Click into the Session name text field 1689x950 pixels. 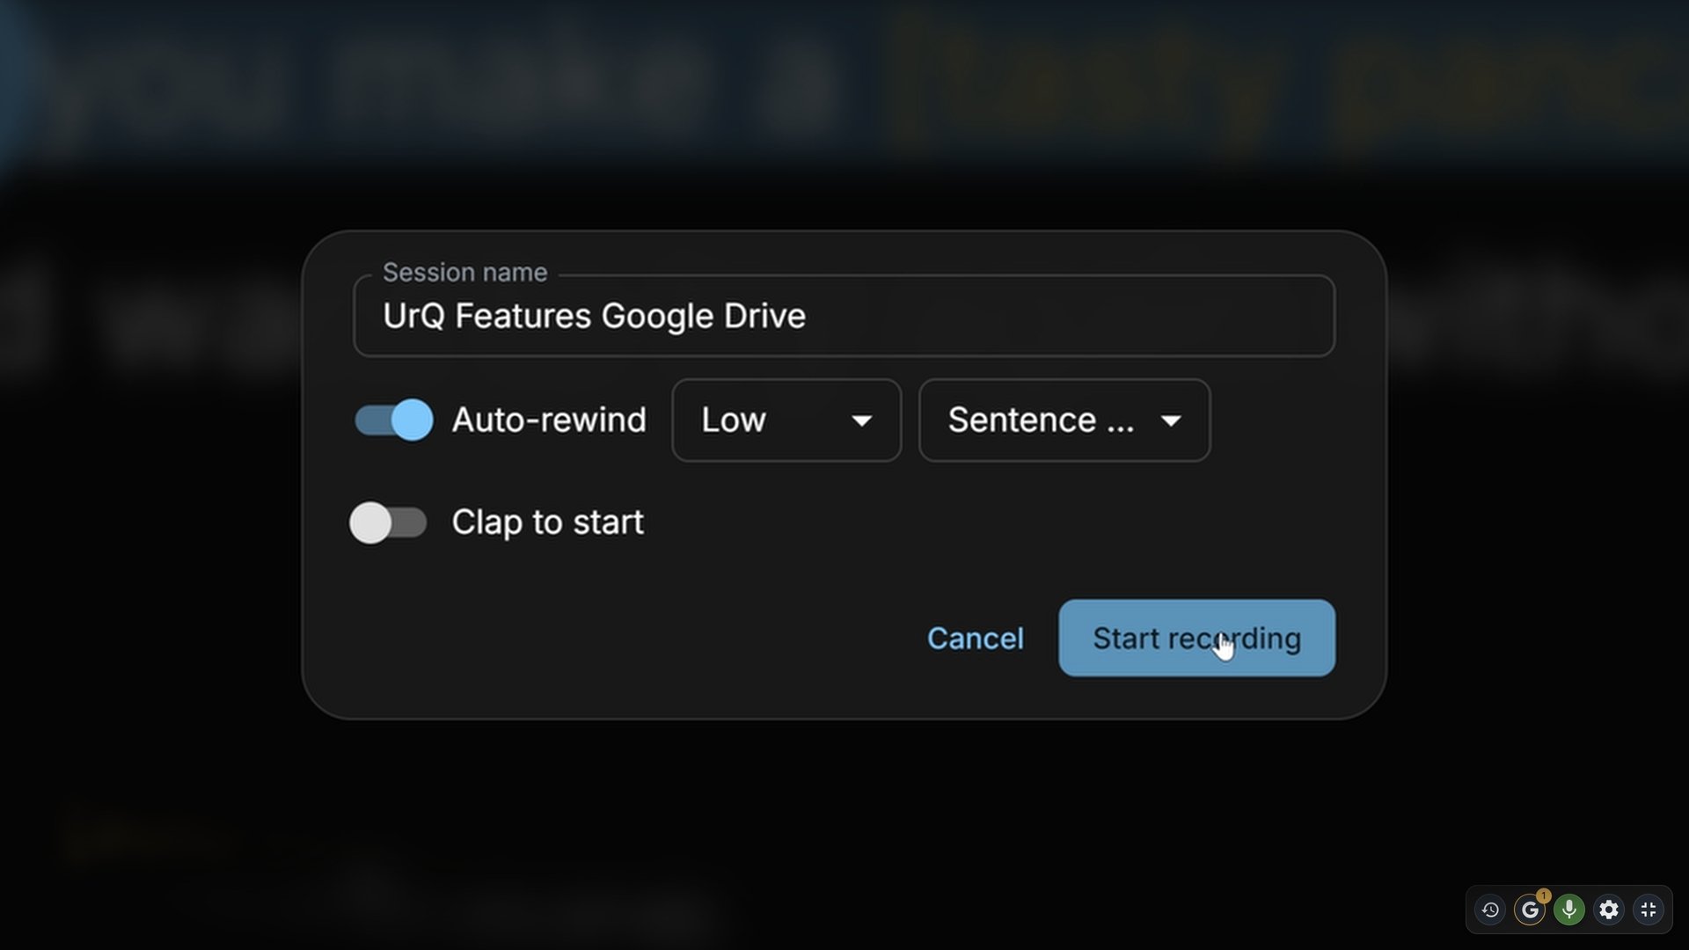point(844,316)
